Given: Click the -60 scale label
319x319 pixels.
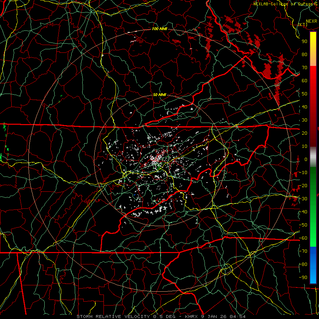Looking at the screenshot, I should tap(303, 238).
